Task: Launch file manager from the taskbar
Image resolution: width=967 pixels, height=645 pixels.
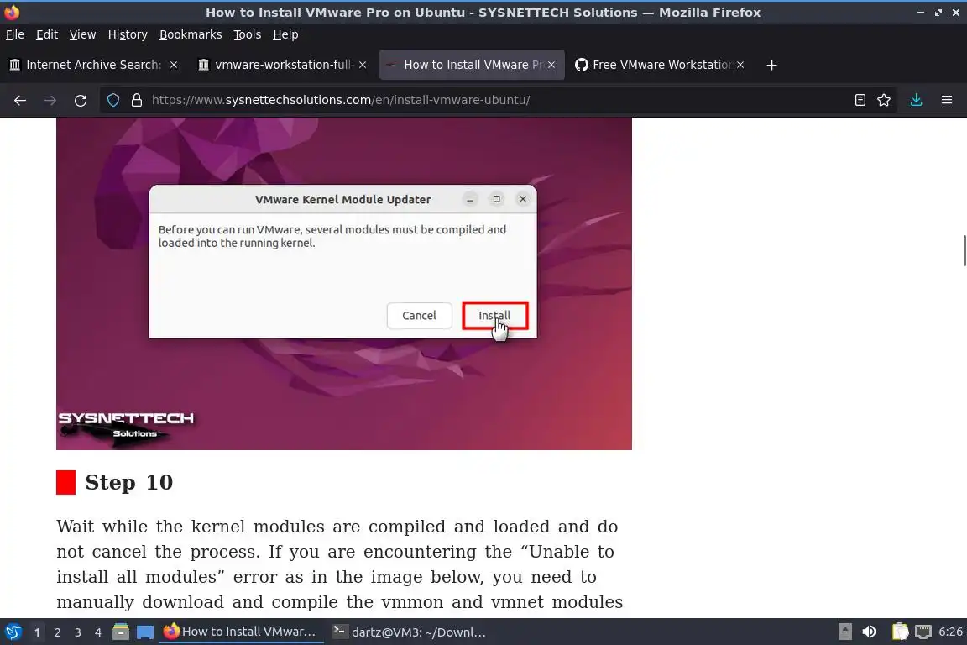Action: (121, 632)
